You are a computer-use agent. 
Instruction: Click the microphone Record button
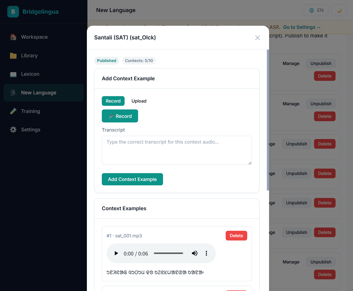[120, 116]
